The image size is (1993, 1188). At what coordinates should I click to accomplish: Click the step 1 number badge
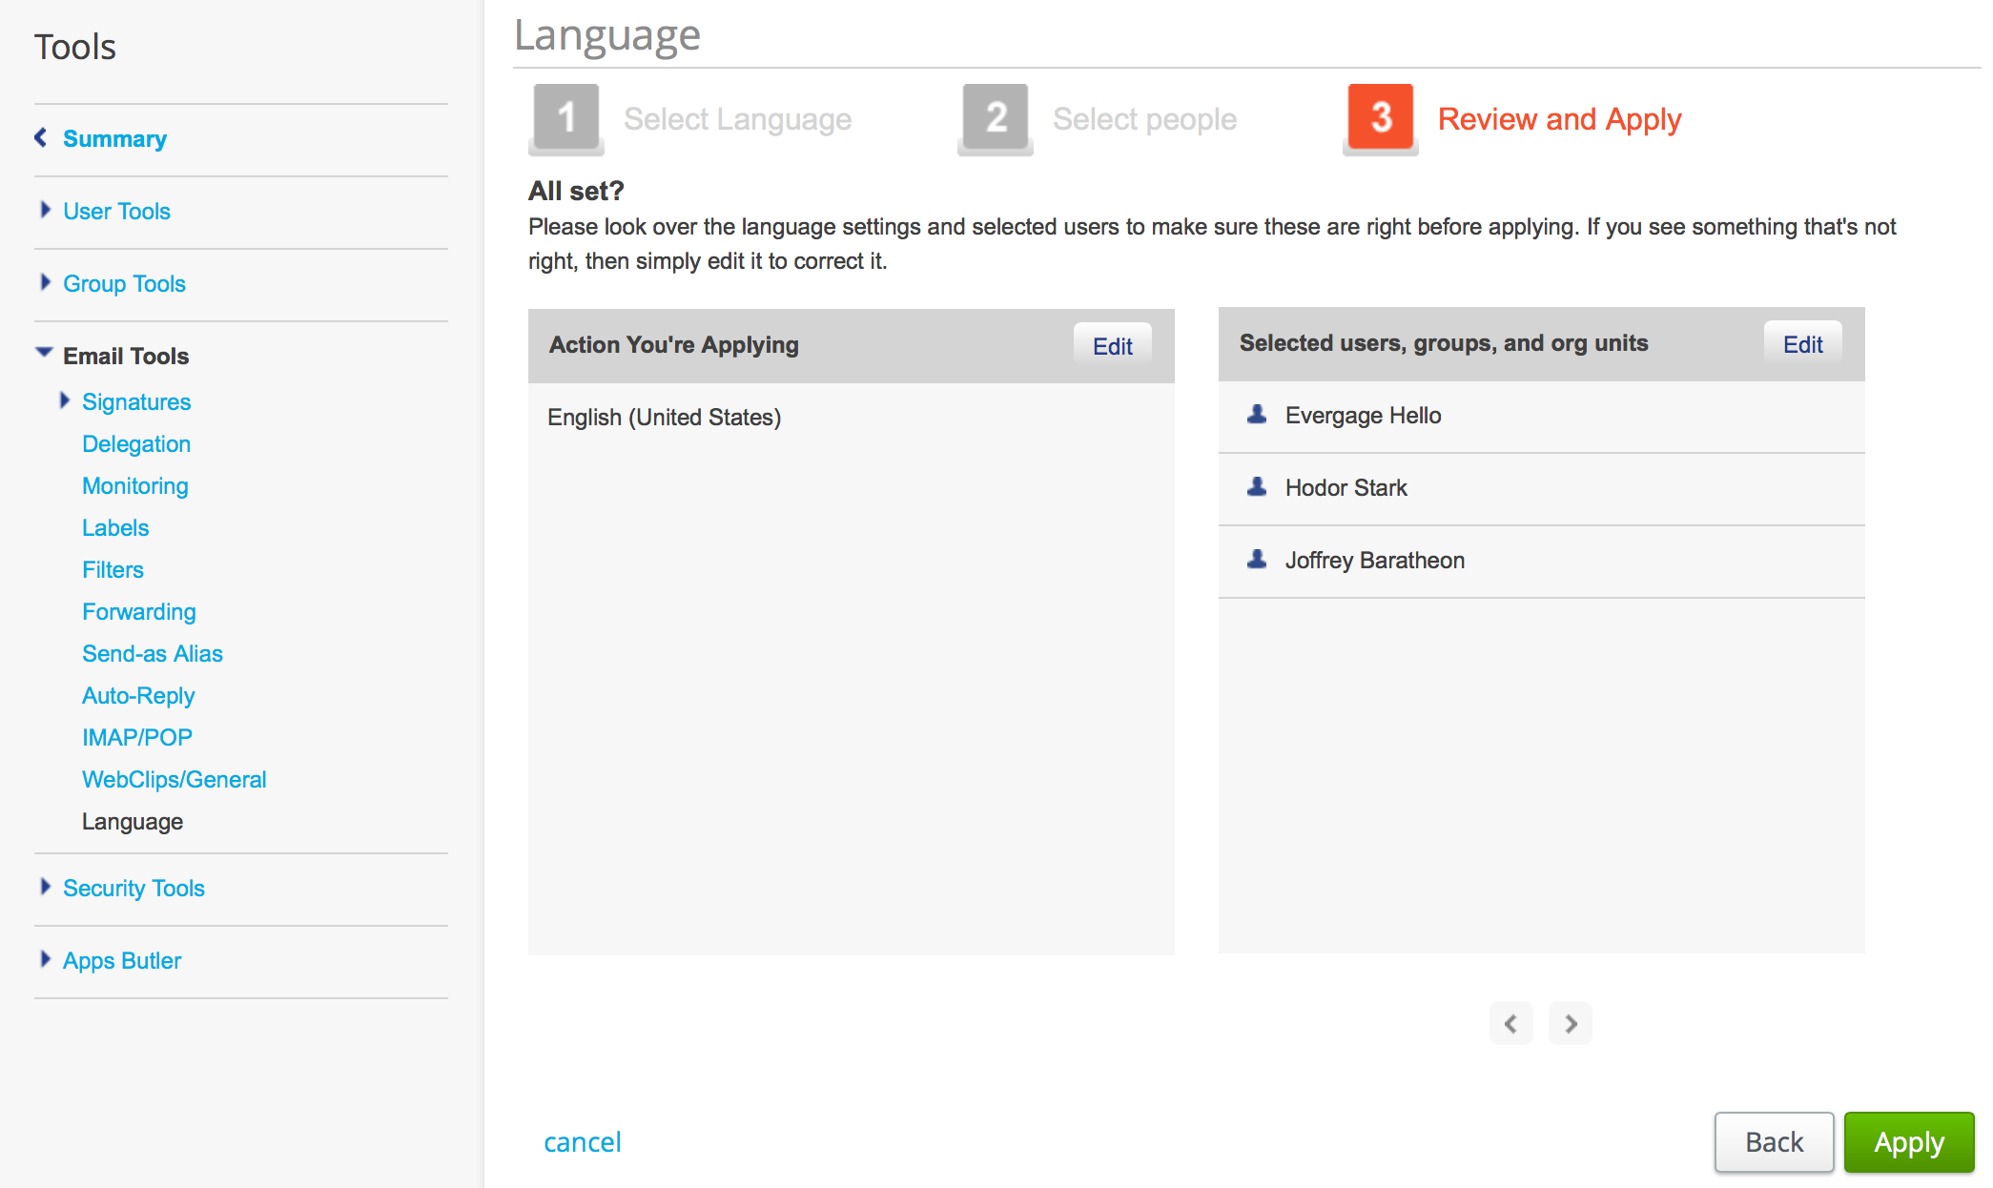tap(566, 118)
